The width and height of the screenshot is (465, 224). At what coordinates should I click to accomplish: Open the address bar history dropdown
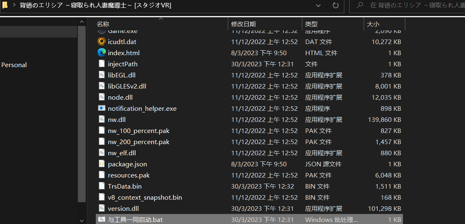(318, 6)
